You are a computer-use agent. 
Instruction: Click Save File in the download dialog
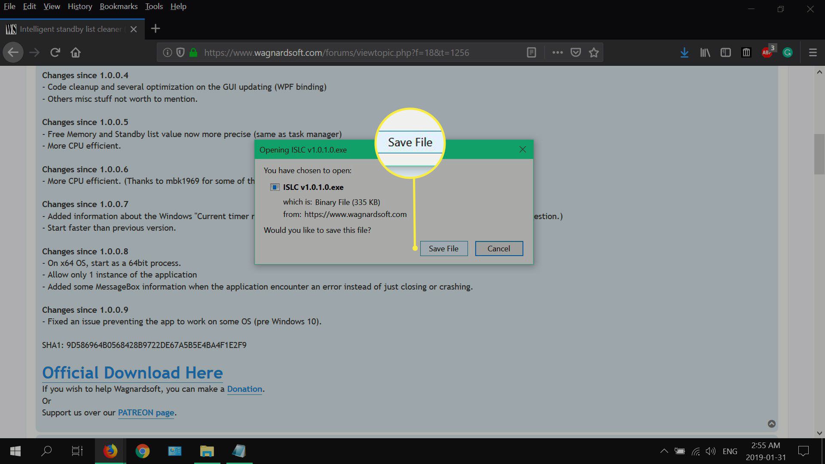click(x=443, y=248)
